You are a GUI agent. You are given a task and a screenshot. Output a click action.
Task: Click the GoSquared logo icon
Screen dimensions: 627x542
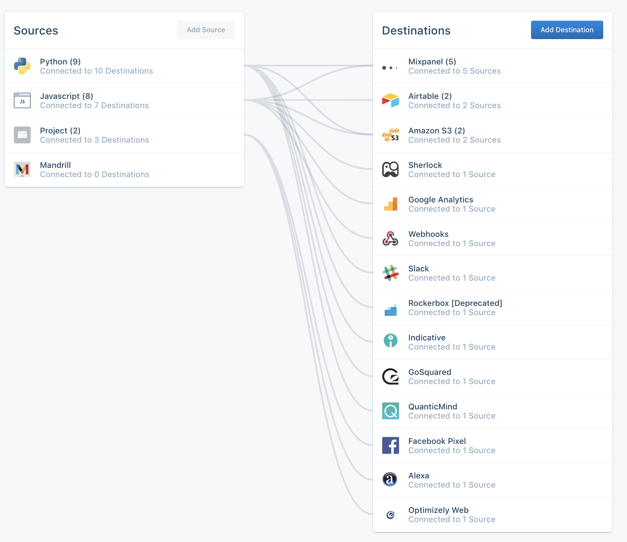tap(391, 376)
